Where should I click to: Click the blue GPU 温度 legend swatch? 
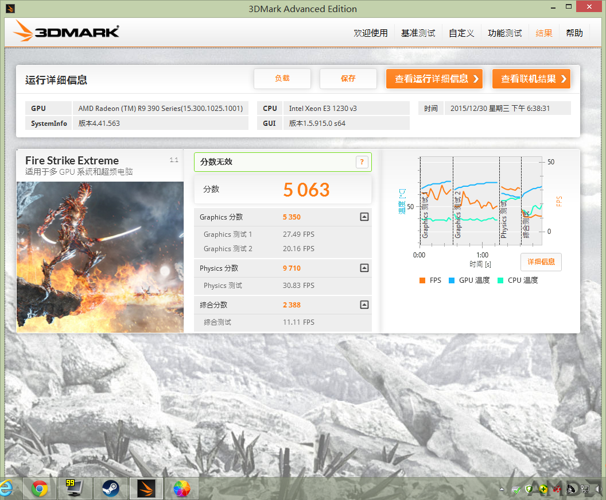452,280
